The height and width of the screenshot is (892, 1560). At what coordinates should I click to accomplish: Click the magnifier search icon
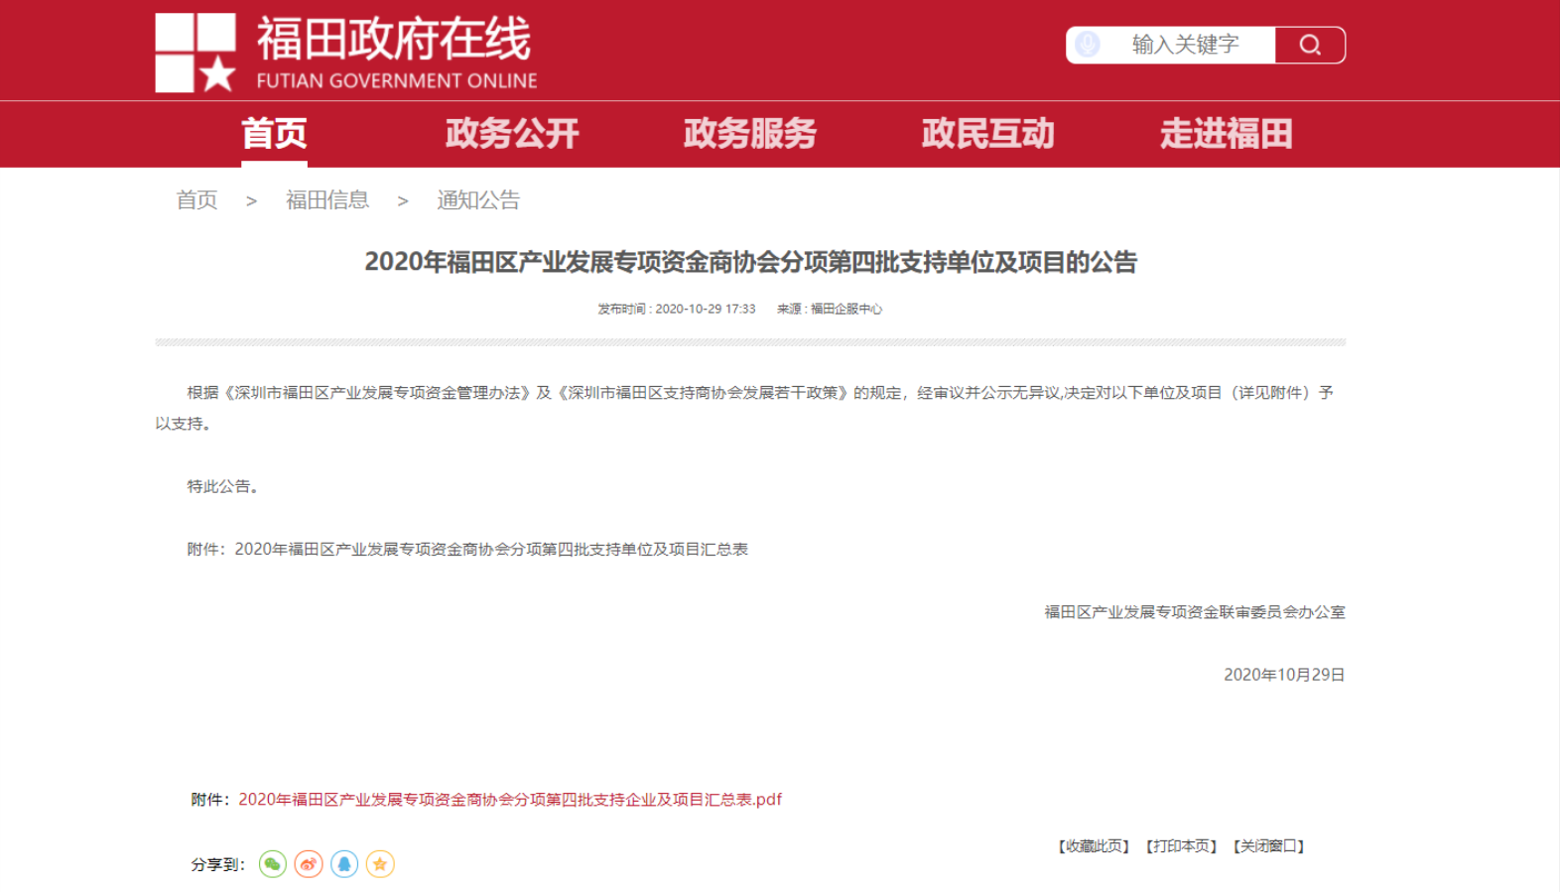pyautogui.click(x=1309, y=45)
